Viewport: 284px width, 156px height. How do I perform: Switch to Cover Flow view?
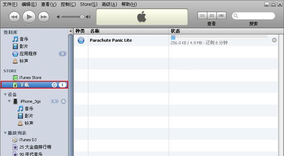(x=222, y=16)
